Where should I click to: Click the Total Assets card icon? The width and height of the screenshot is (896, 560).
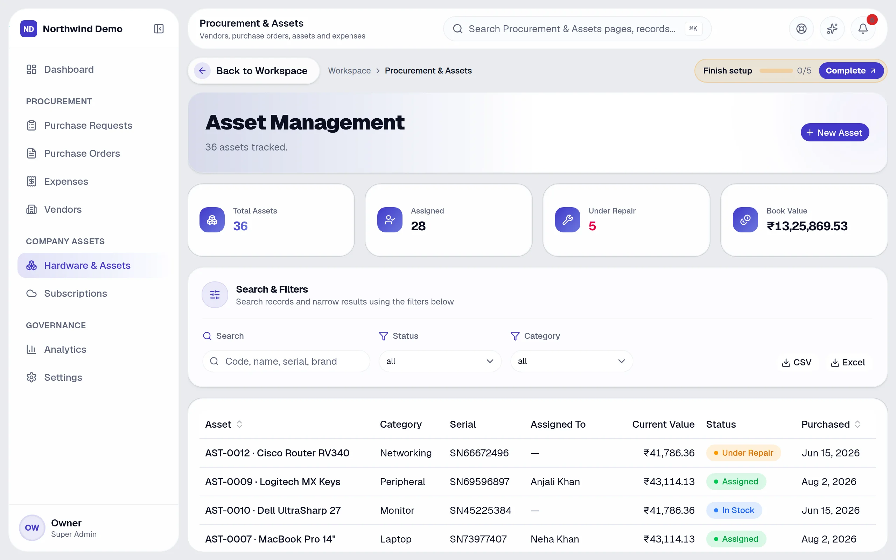coord(212,220)
